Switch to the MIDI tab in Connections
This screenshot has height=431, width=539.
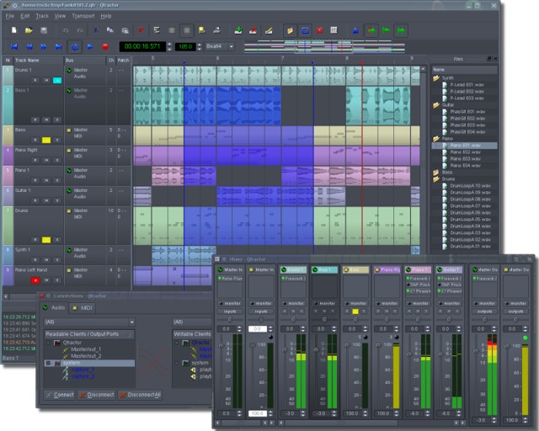tap(83, 308)
